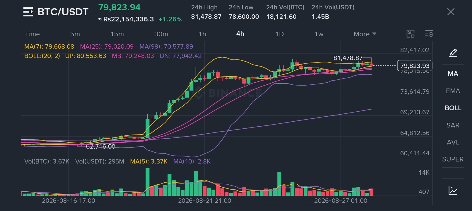Image resolution: width=472 pixels, height=211 pixels.
Task: Select the 5m interval
Action: [x=75, y=34]
